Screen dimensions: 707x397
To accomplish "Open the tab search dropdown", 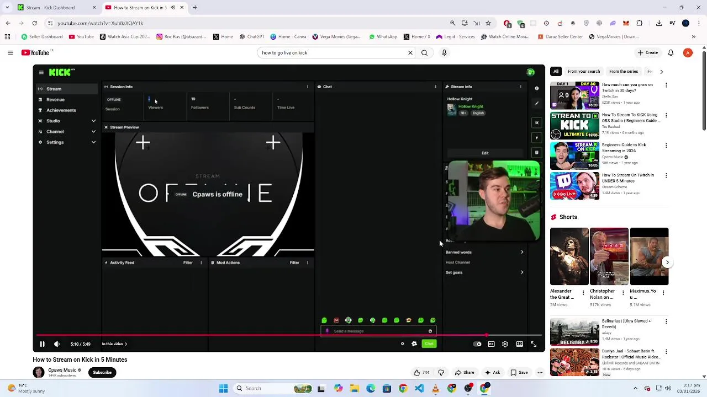I will coord(7,8).
